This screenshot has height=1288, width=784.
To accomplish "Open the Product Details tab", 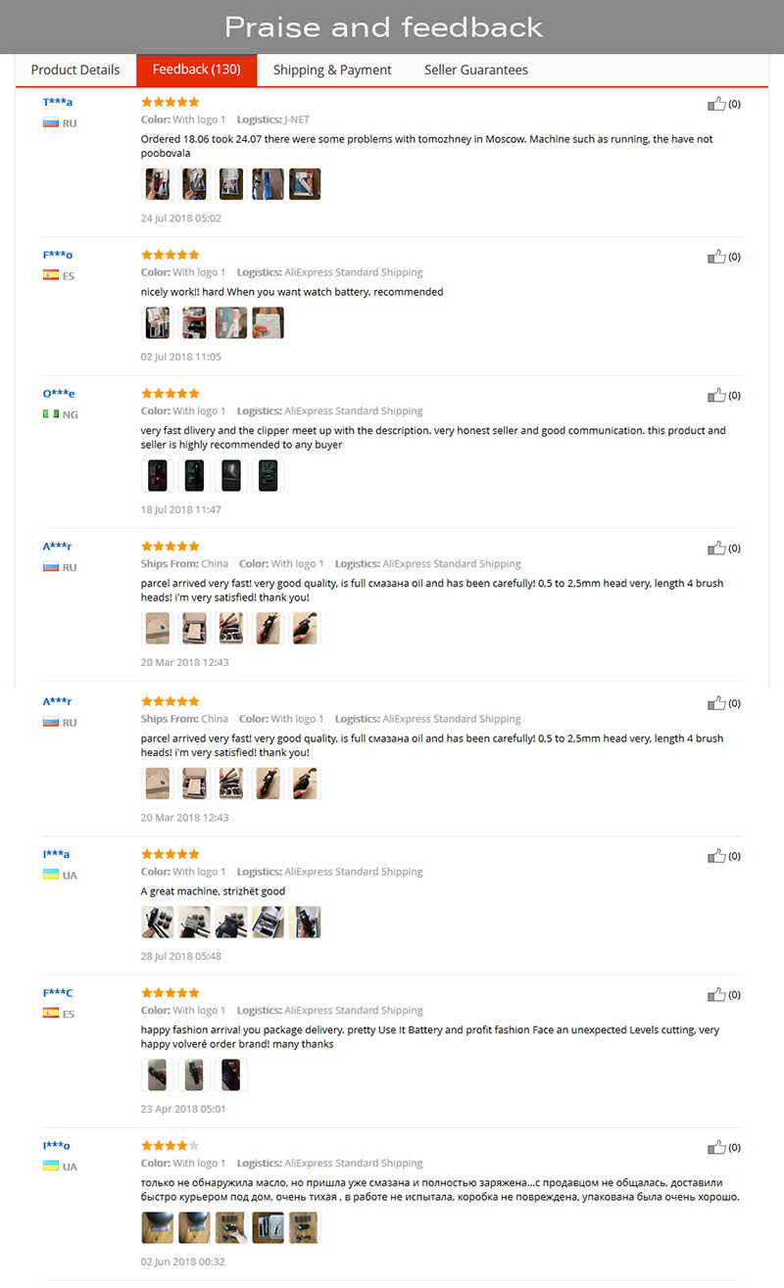I will pyautogui.click(x=75, y=70).
